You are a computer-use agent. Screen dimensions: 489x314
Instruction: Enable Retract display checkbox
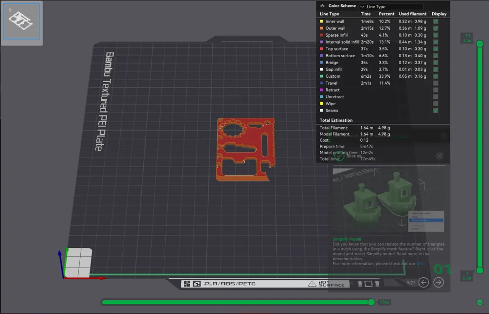[436, 90]
